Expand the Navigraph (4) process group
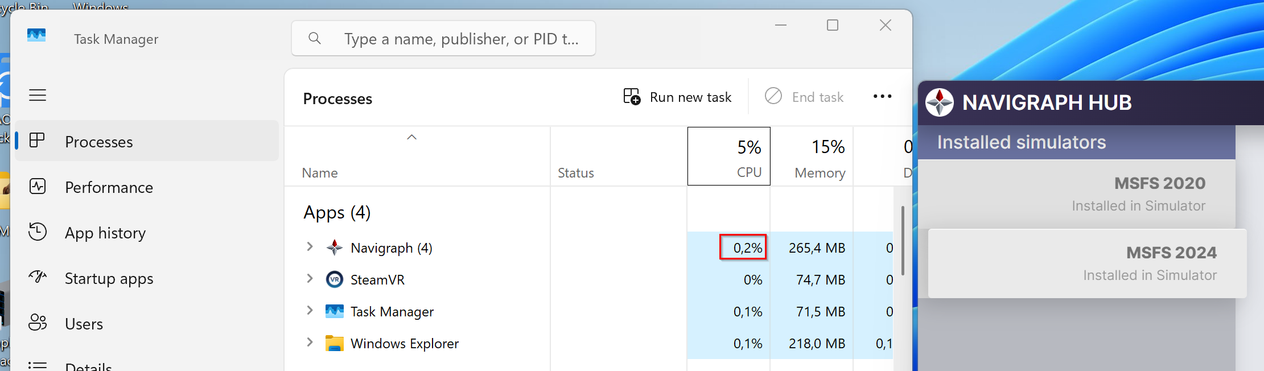This screenshot has width=1264, height=371. click(310, 246)
